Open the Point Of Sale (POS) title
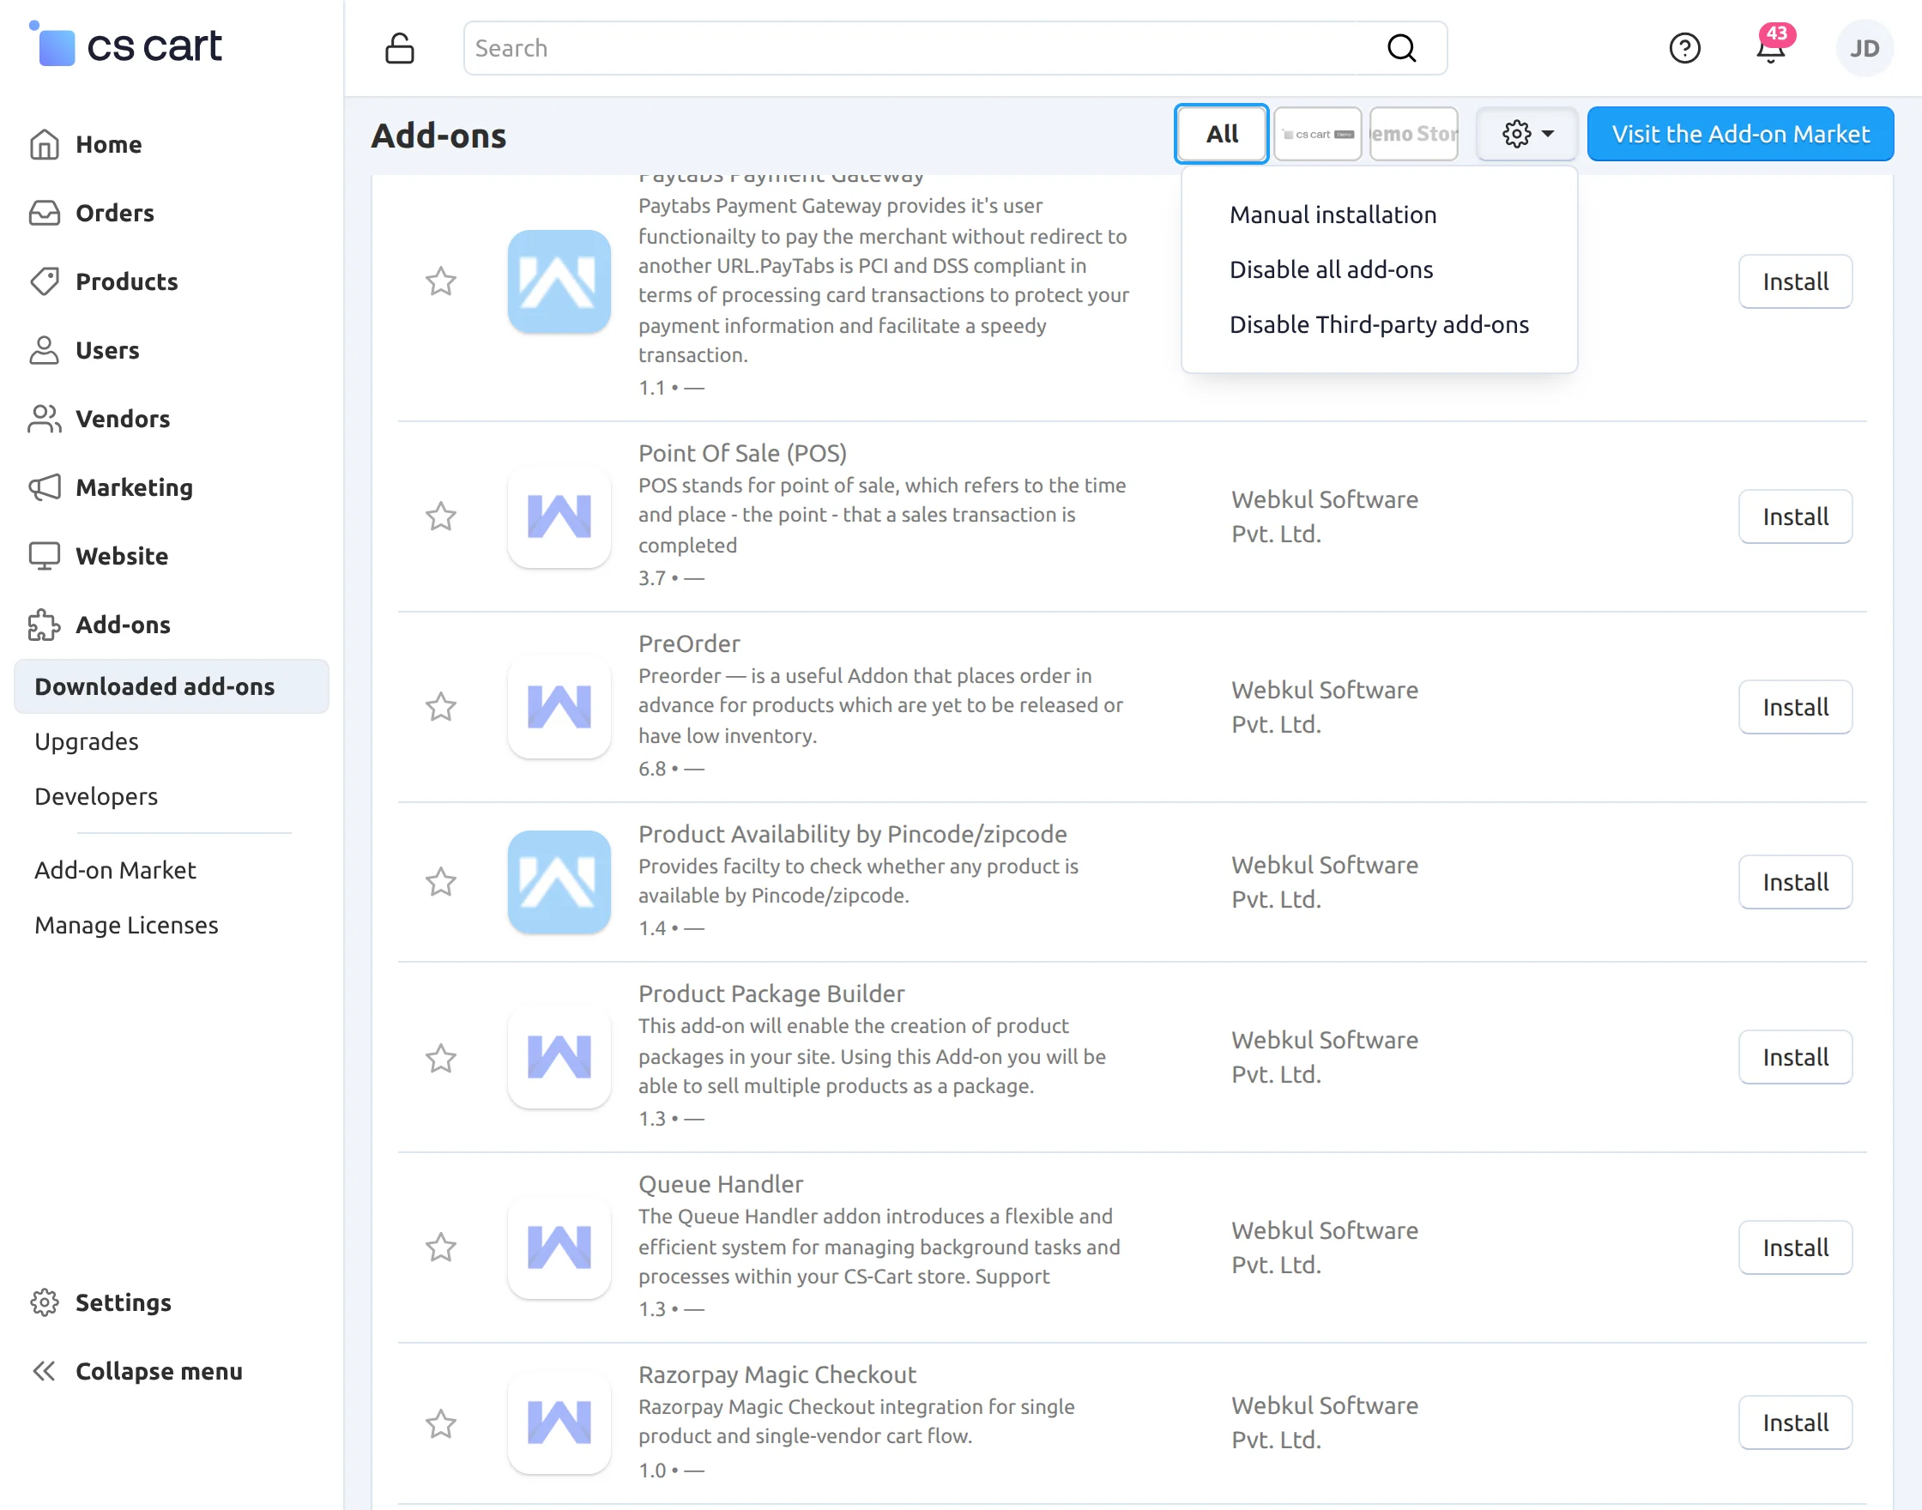 743,453
